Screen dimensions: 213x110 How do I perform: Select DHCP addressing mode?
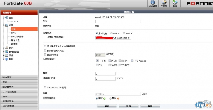pyautogui.click(x=111, y=33)
